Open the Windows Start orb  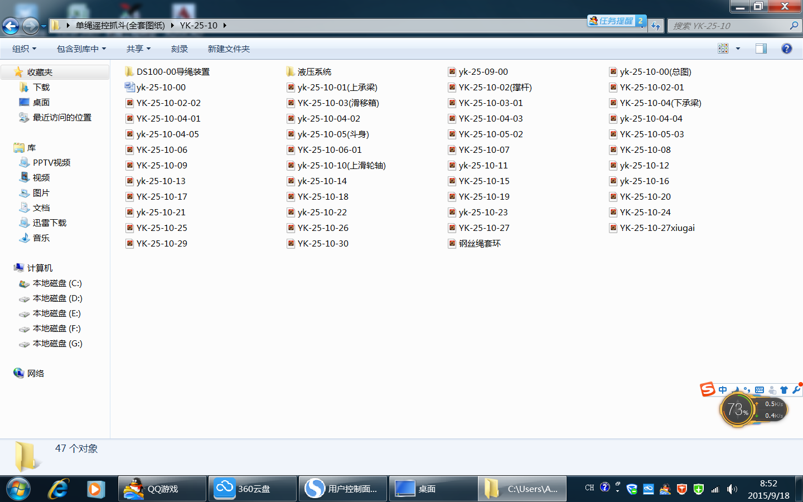(18, 489)
